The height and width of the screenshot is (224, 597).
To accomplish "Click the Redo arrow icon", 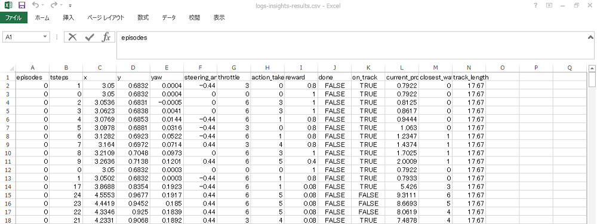I will click(x=54, y=5).
